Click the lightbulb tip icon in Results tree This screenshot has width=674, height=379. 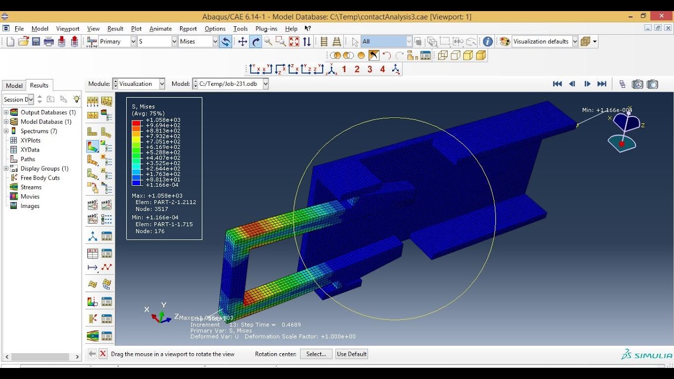[76, 99]
